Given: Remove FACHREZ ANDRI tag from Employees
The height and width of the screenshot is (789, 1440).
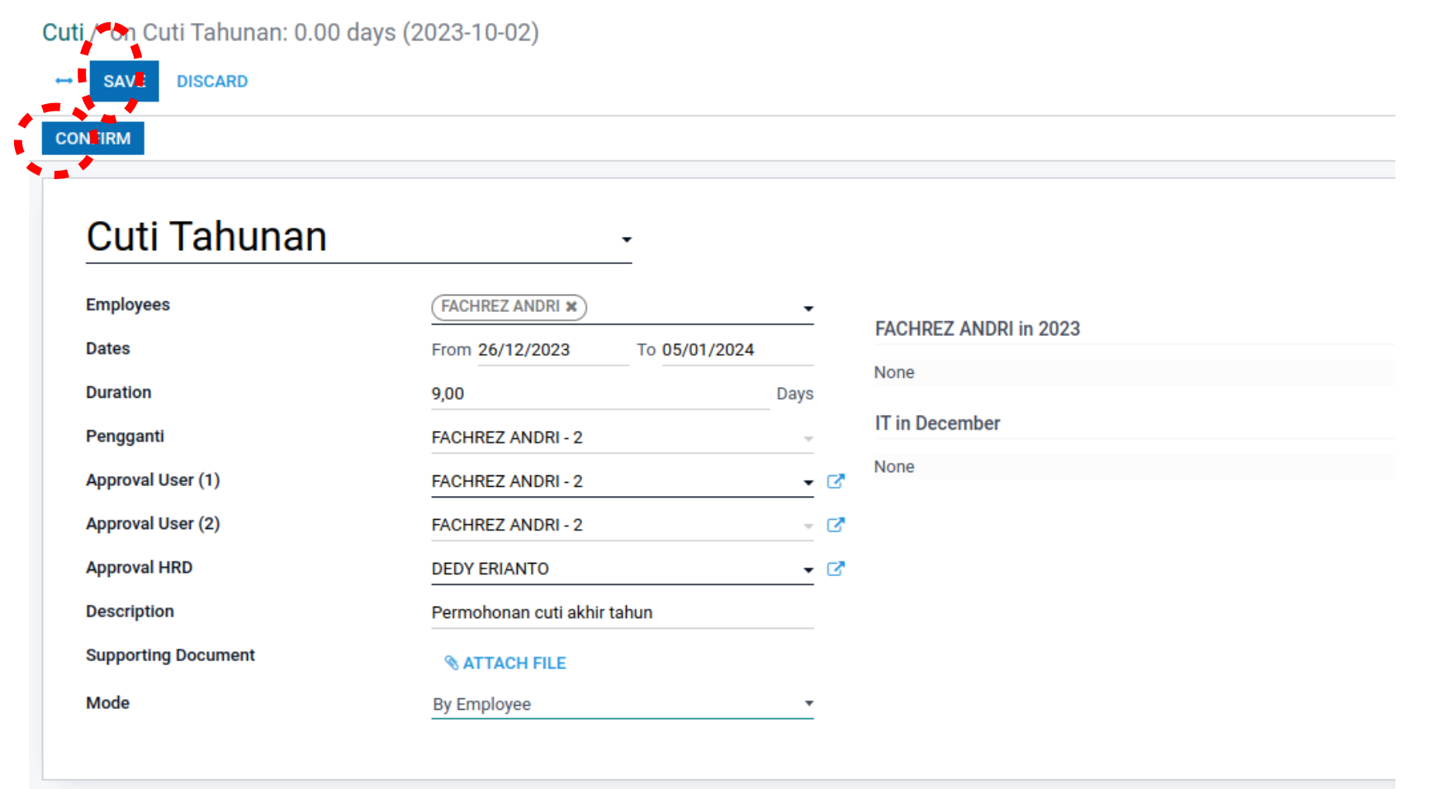Looking at the screenshot, I should [x=571, y=306].
